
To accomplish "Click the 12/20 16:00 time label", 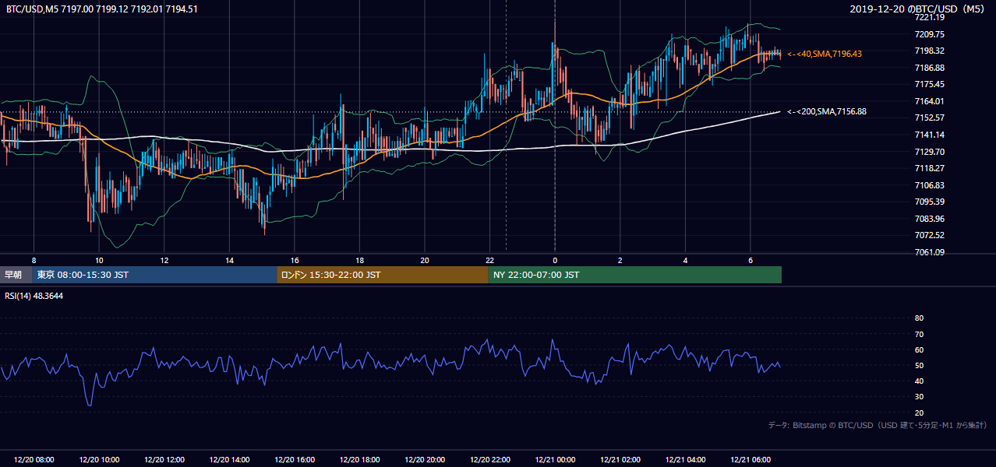I will coord(295,460).
